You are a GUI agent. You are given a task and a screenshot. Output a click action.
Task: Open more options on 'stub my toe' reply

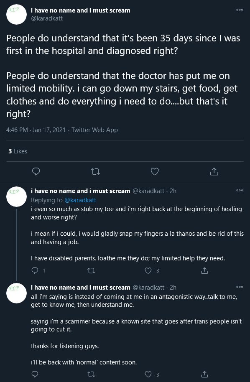(x=240, y=191)
